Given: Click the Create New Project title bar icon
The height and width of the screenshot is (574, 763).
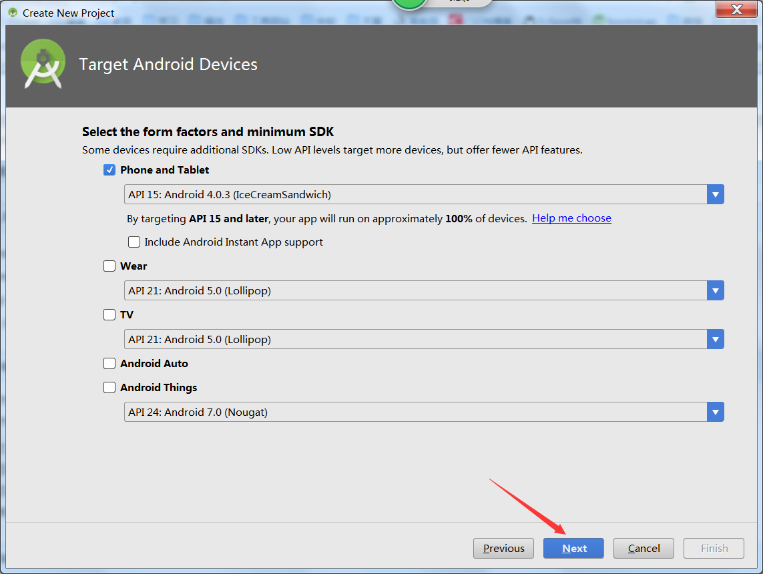Looking at the screenshot, I should point(13,12).
